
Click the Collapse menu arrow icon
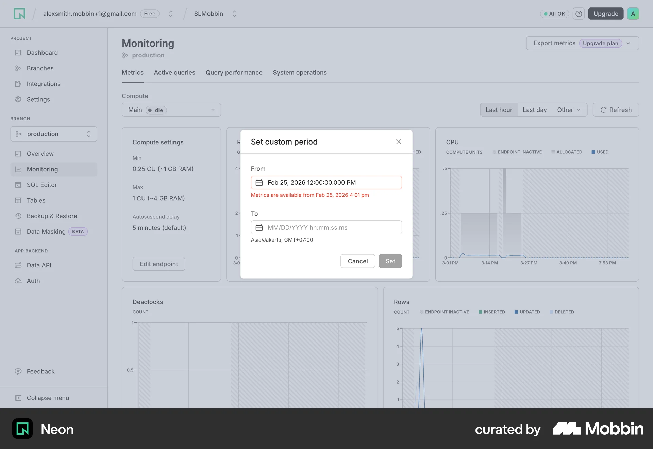click(x=18, y=398)
